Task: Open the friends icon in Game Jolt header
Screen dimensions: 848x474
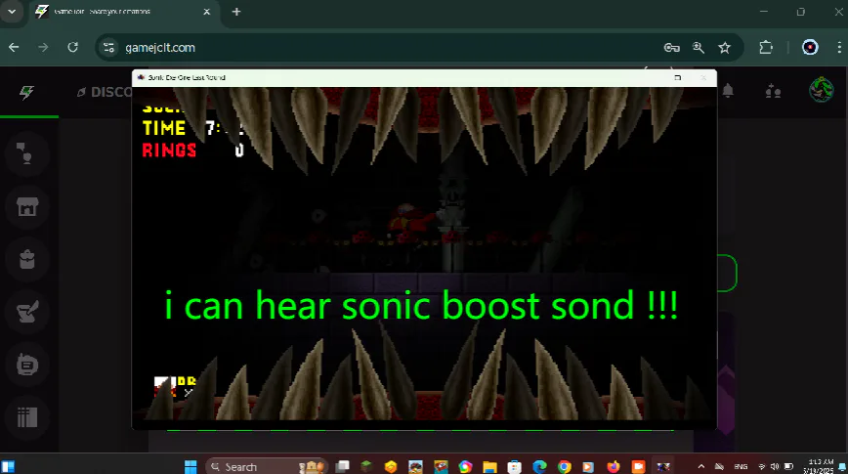Action: click(773, 92)
